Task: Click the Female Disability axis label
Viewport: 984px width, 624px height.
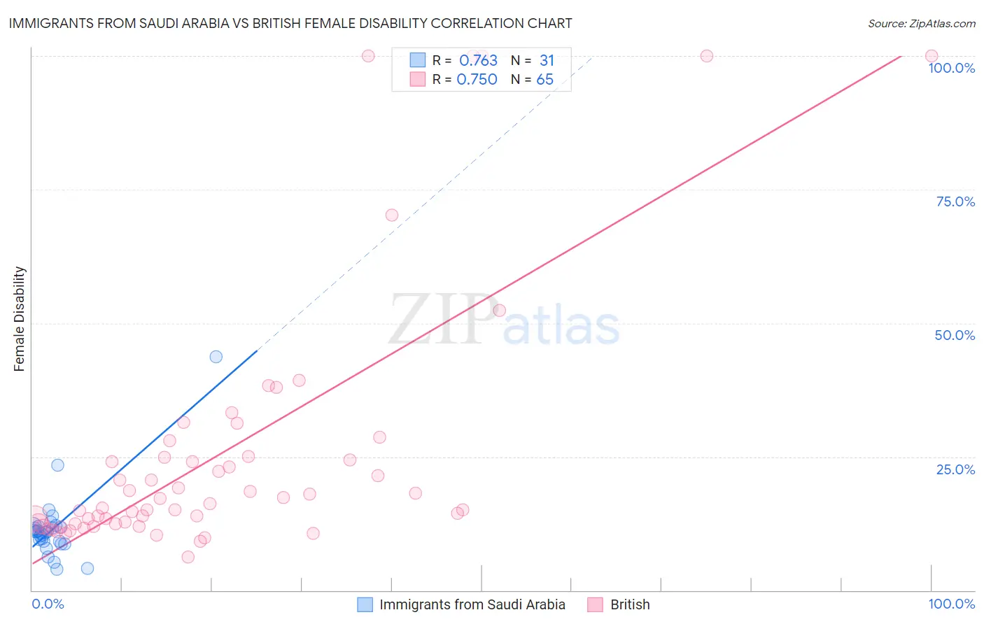Action: (20, 319)
